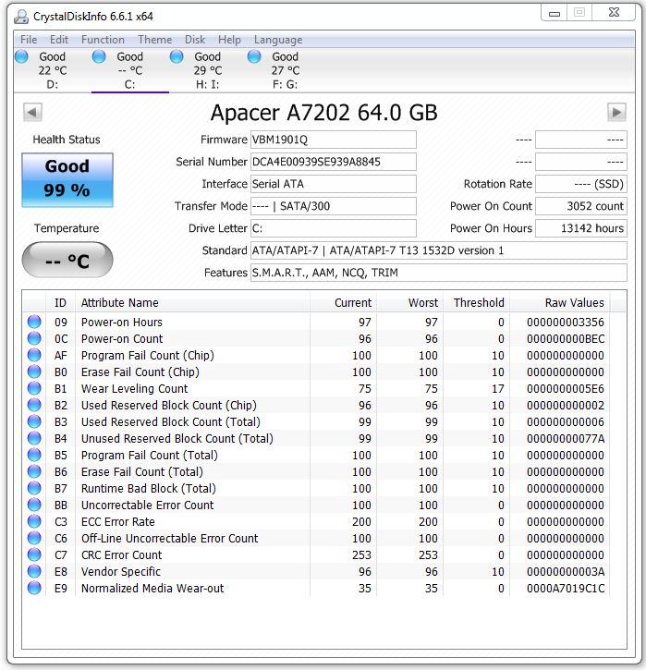
Task: Click the Power On Count 3052 field
Action: coord(581,206)
